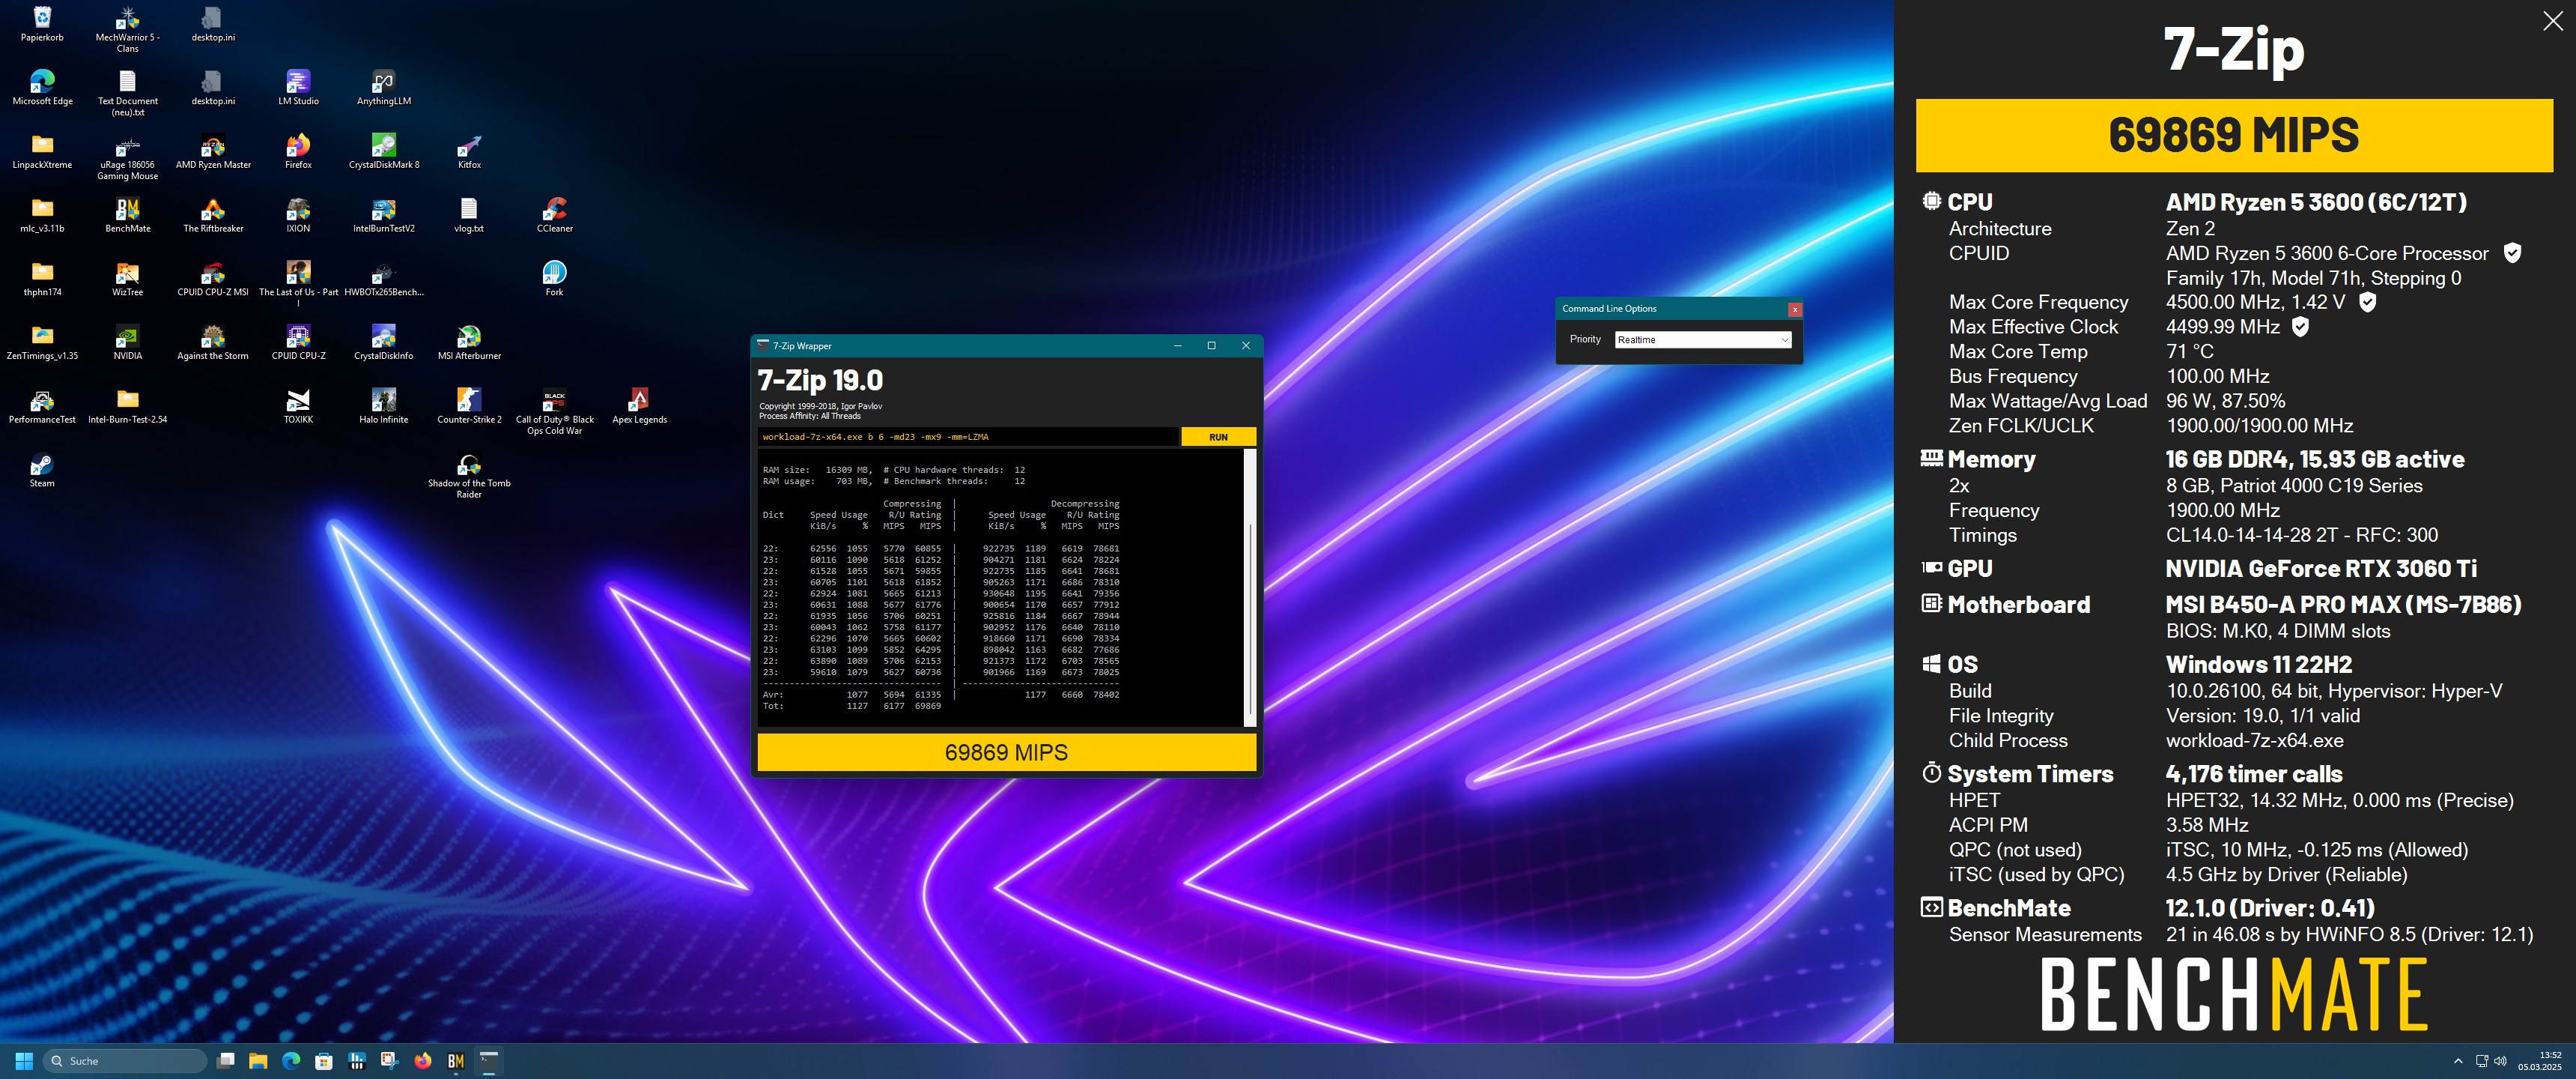Viewport: 2576px width, 1079px height.
Task: Open the WizTree shortcut
Action: click(x=128, y=278)
